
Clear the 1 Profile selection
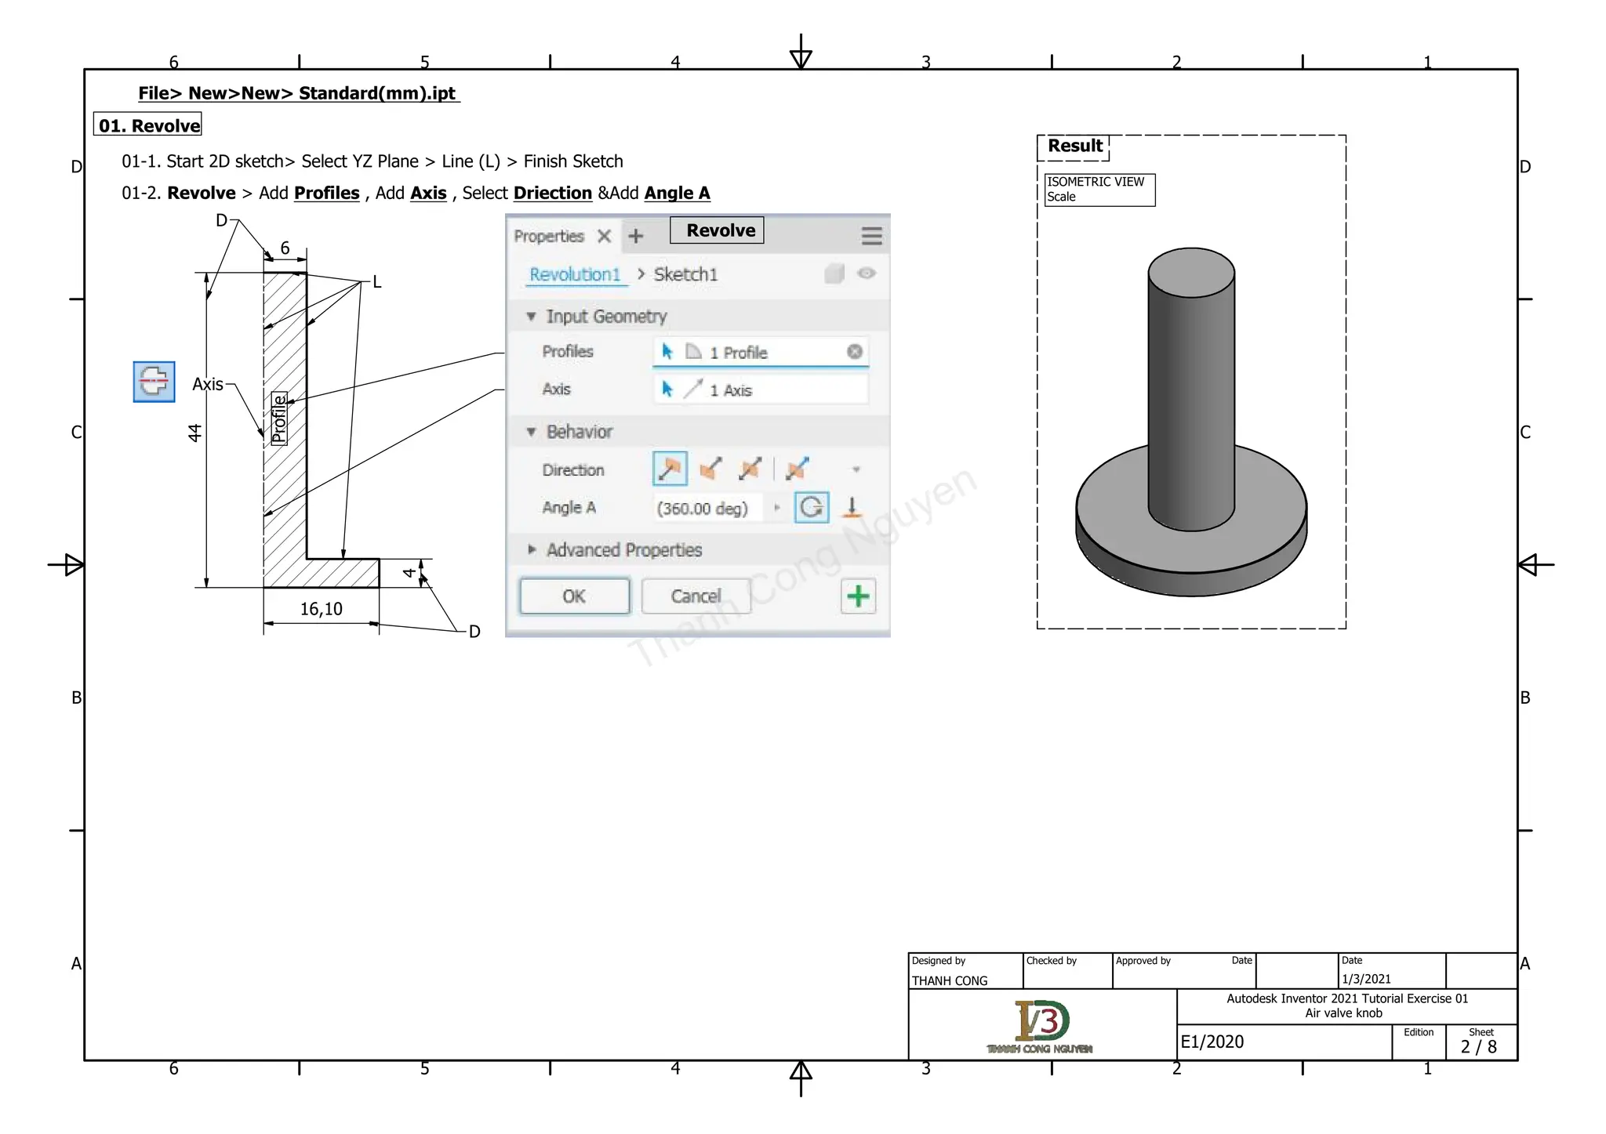pyautogui.click(x=855, y=352)
